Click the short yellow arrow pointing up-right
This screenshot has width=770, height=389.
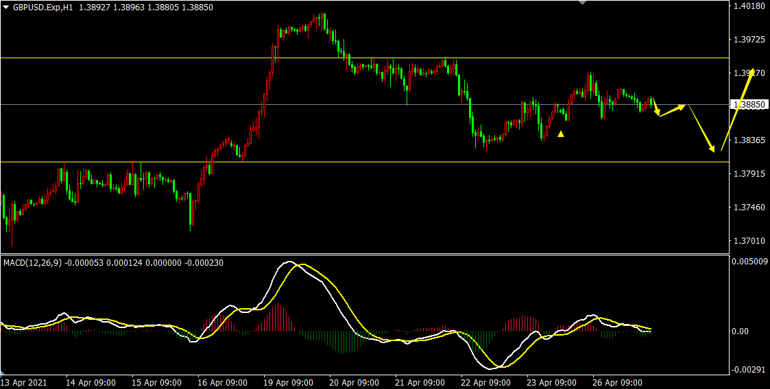672,110
